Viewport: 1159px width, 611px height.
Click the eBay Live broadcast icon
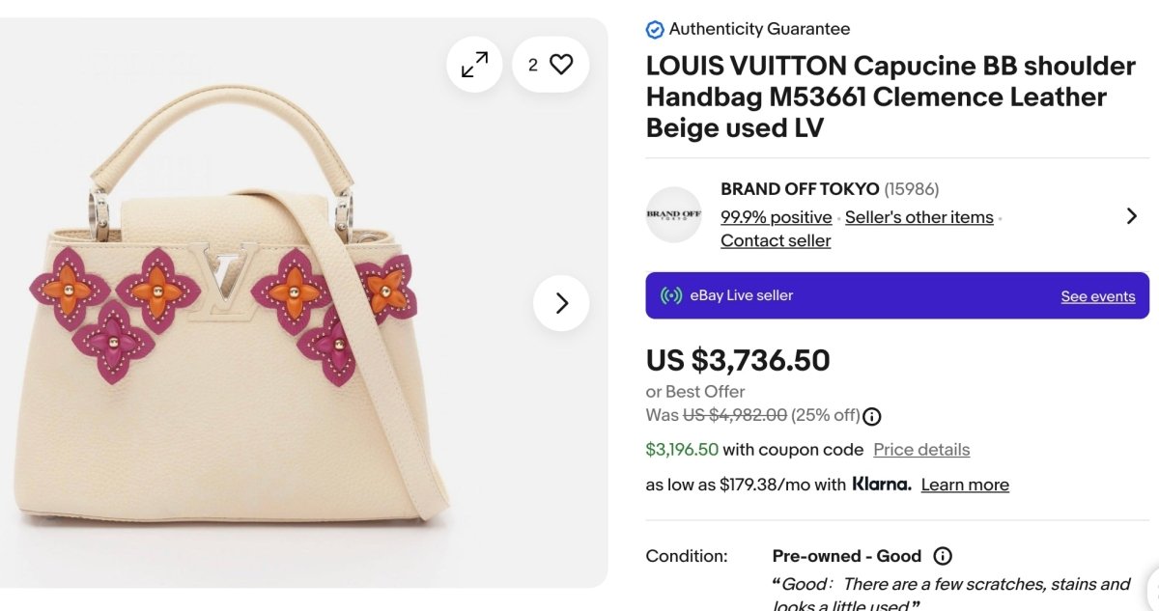pyautogui.click(x=671, y=295)
